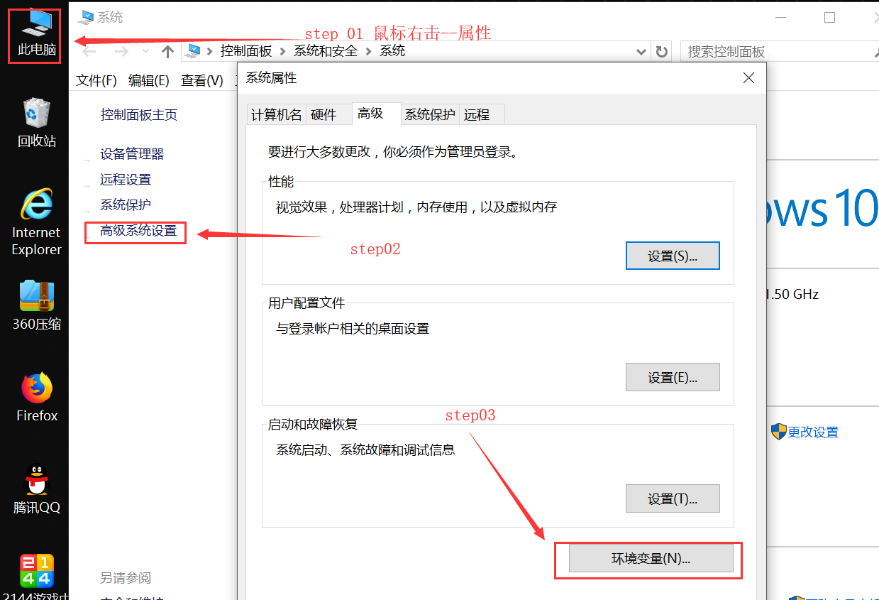Open the 系统保护 sidebar link
Image resolution: width=879 pixels, height=600 pixels.
(x=126, y=204)
